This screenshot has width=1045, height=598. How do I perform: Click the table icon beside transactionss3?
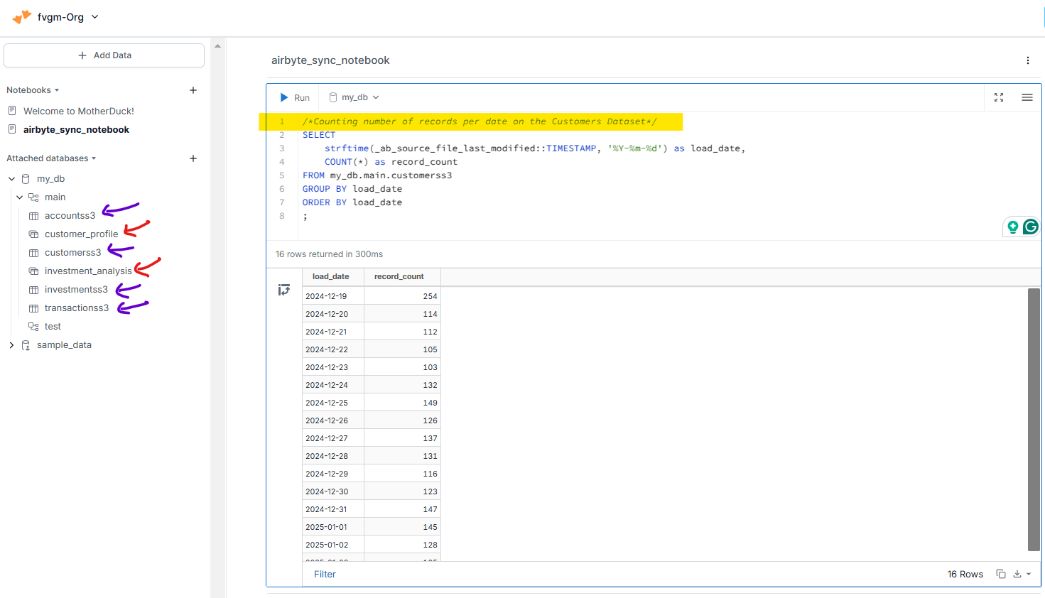pos(33,308)
